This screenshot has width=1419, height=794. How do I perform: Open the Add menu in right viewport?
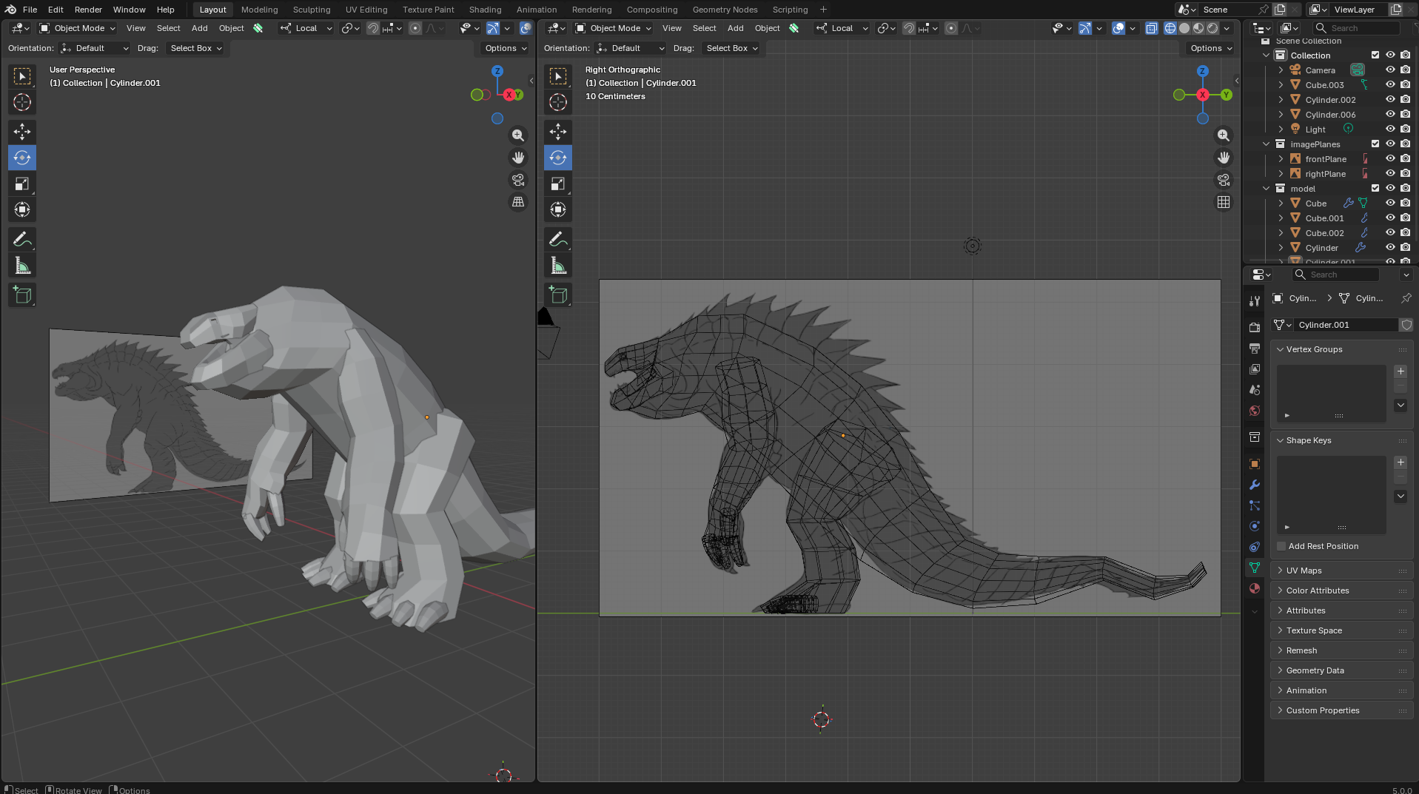click(735, 28)
